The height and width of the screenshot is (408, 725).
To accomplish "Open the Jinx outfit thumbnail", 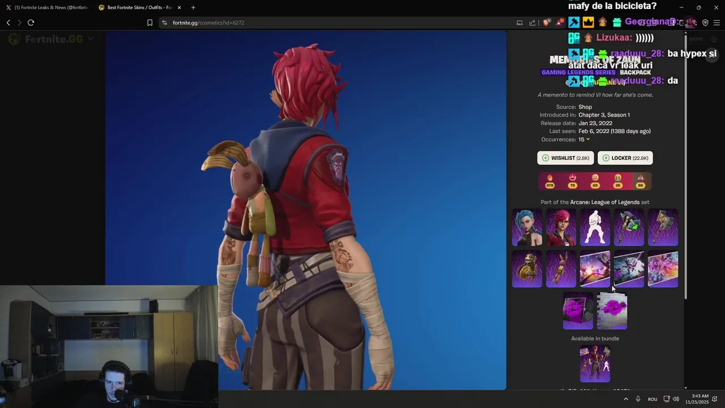I will (527, 227).
